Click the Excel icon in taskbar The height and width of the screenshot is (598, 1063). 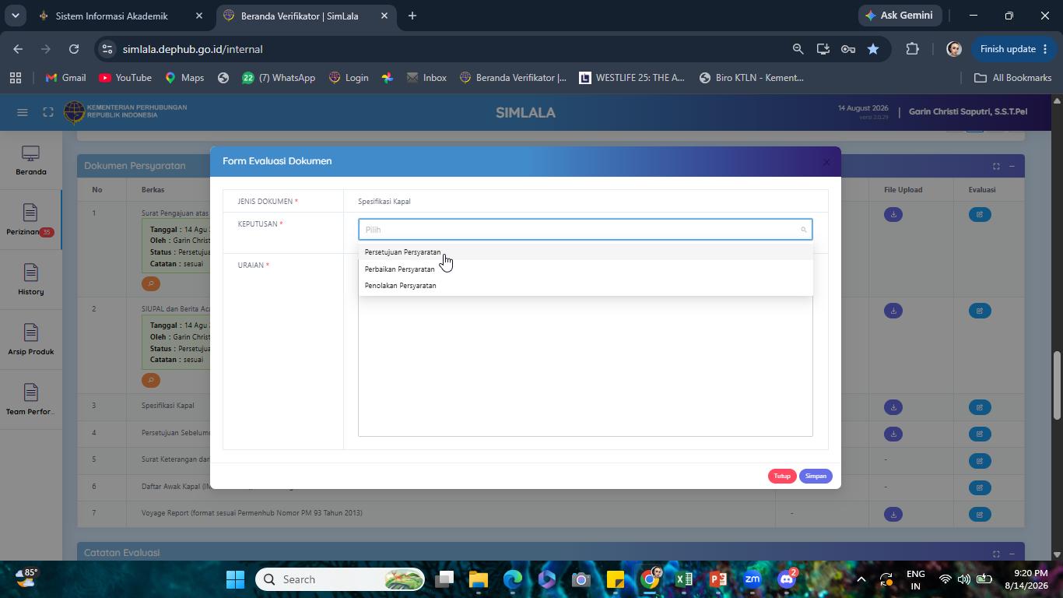tap(684, 579)
